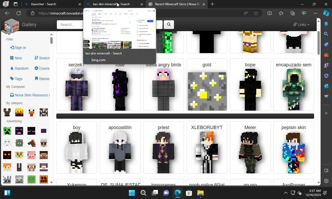
Task: Select the skeleton face category icon
Action: click(19, 179)
